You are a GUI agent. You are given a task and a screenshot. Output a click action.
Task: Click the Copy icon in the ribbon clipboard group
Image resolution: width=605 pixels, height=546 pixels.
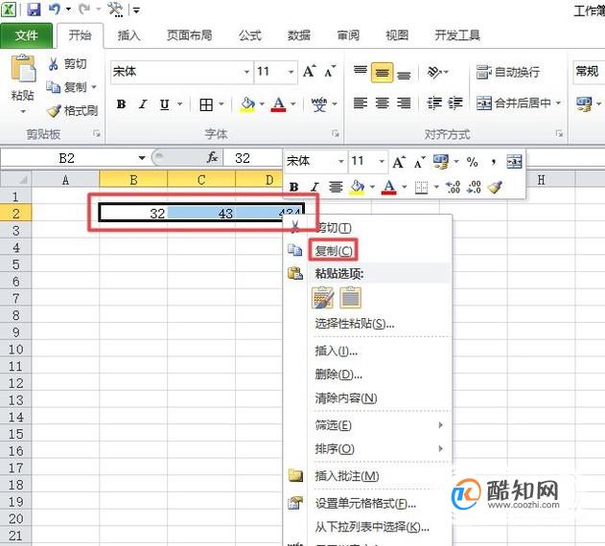coord(54,87)
